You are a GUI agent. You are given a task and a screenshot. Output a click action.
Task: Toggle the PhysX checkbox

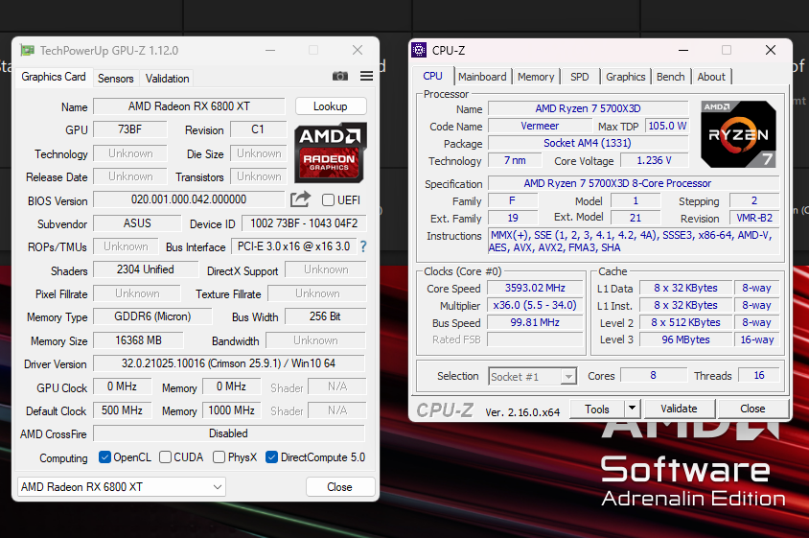(219, 456)
